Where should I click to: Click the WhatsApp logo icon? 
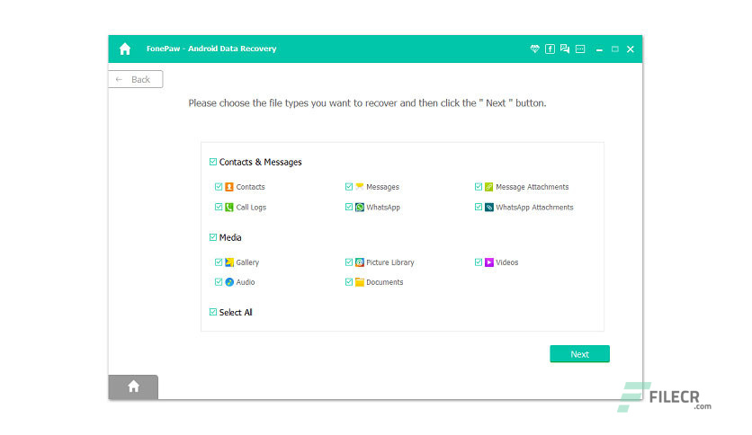click(x=359, y=207)
